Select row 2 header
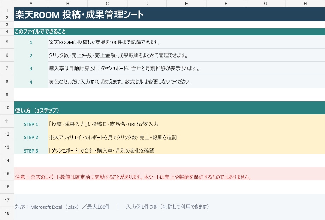Image resolution: width=325 pixels, height=220 pixels. point(7,18)
